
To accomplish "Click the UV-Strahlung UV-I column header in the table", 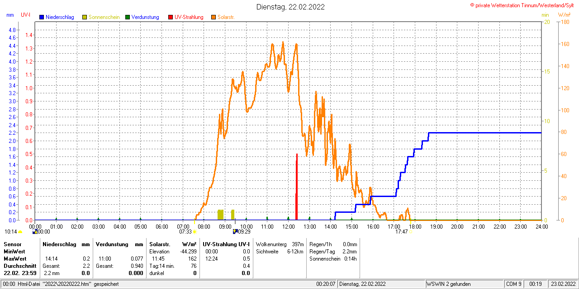I will (x=226, y=244).
